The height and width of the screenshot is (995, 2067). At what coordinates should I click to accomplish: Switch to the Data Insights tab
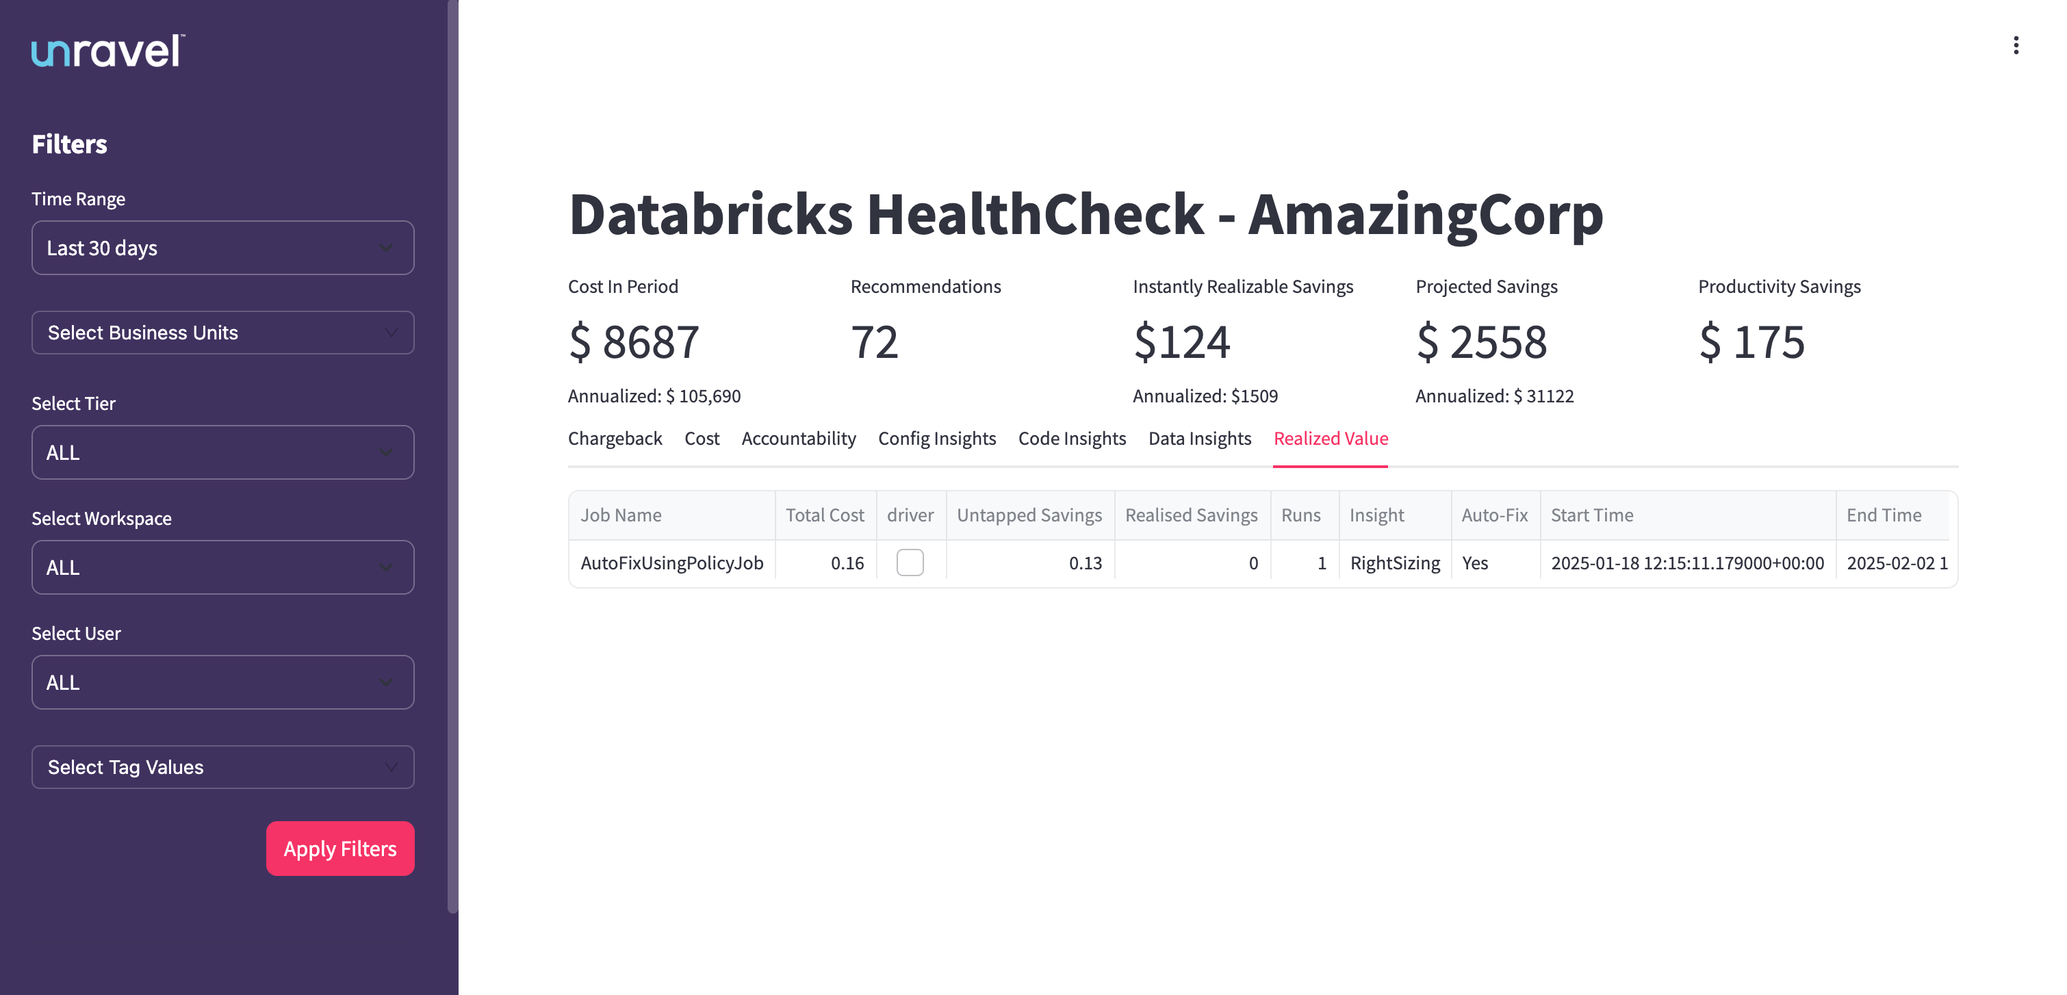click(1200, 439)
